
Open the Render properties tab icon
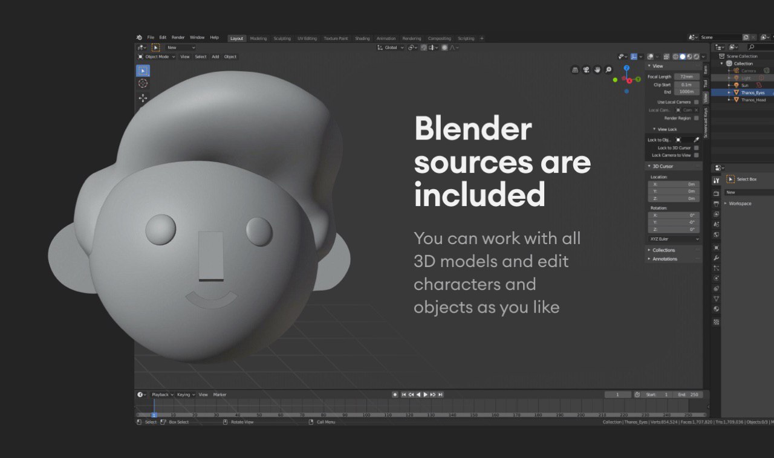click(x=716, y=193)
